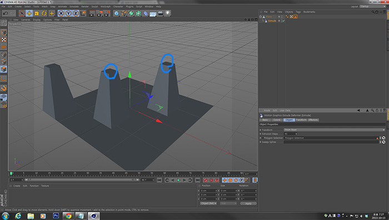Screen dimensions: 389x220
Task: Click the Undo arrow in the toolbar
Action: 6,13
